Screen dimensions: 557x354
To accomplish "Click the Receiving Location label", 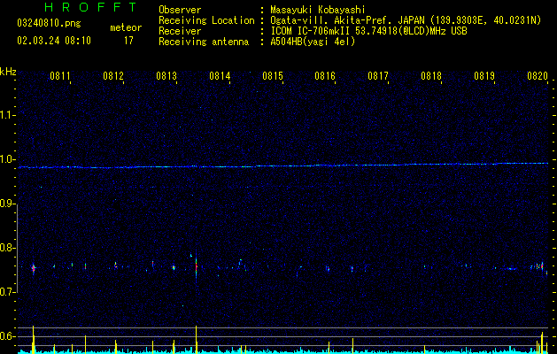I will click(206, 20).
